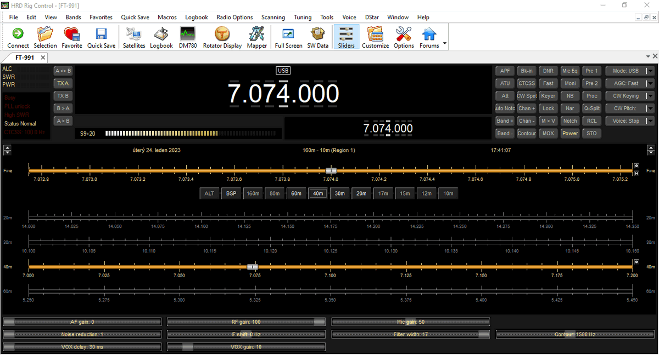The width and height of the screenshot is (659, 355).
Task: Enable the NB noise blanker
Action: pos(570,96)
